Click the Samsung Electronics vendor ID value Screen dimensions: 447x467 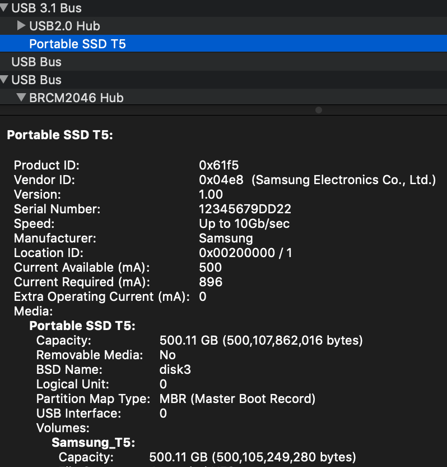317,180
